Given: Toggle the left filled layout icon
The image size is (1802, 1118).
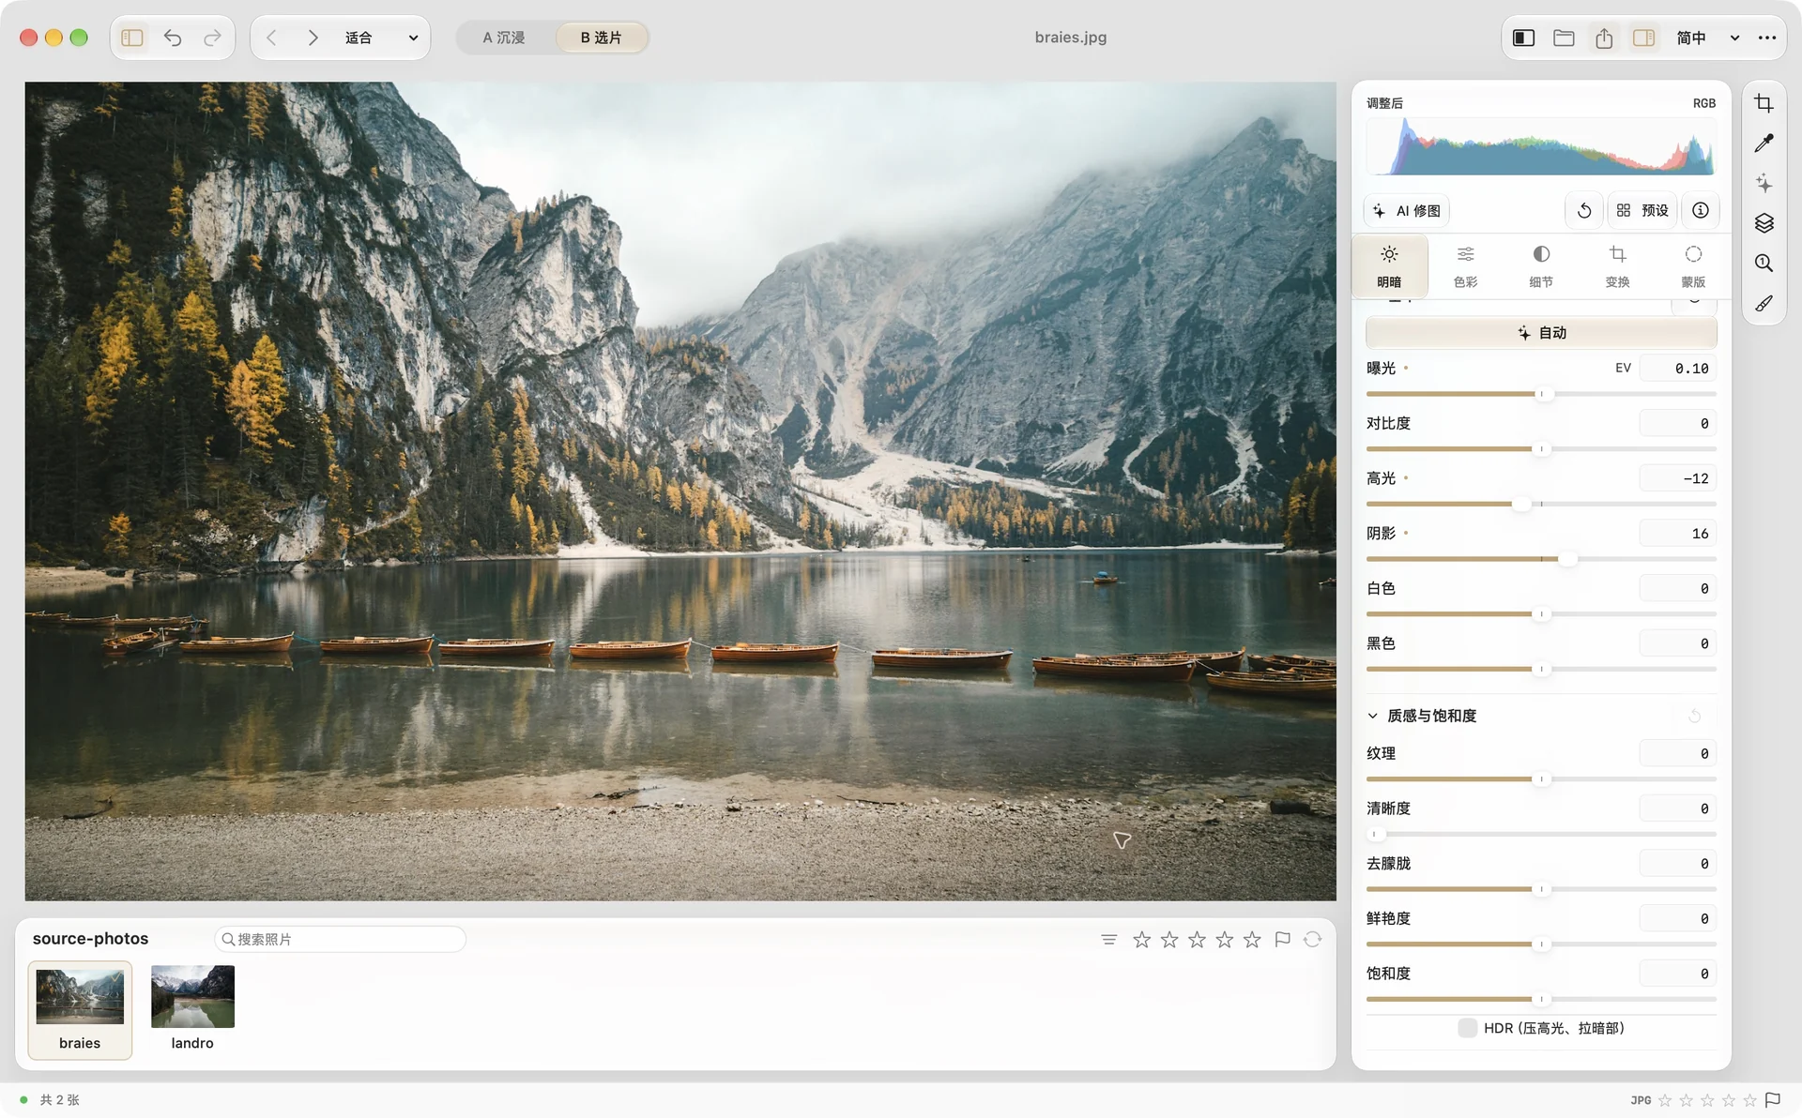Looking at the screenshot, I should (x=1523, y=38).
